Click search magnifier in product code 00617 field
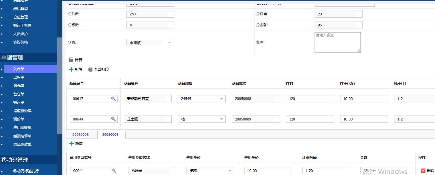This screenshot has width=435, height=175. pos(113,98)
